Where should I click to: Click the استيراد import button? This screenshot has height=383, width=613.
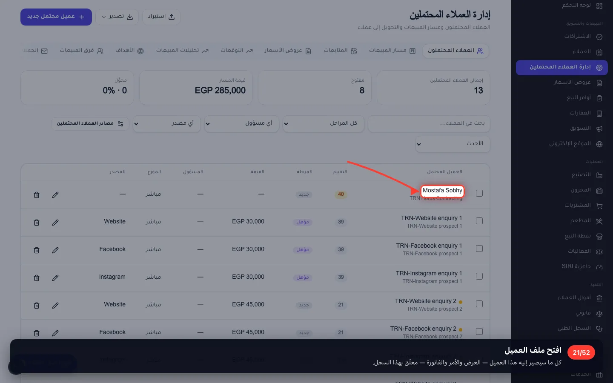point(161,17)
